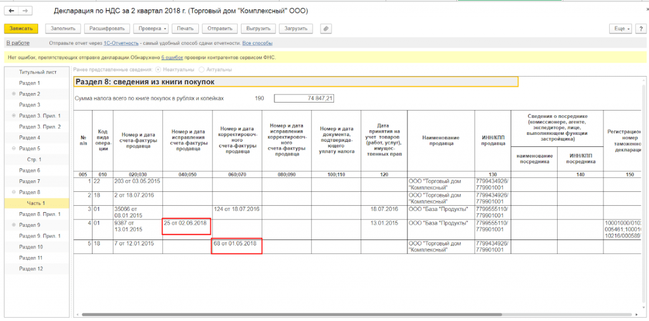Select Раздел 7 in the section tree
This screenshot has height=321, width=649.
point(30,181)
